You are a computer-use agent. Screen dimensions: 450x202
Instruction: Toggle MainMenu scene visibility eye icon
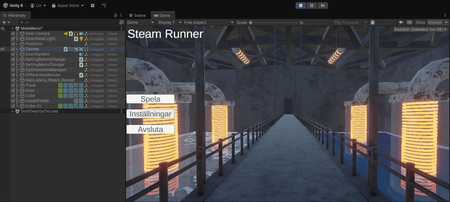coord(3,28)
